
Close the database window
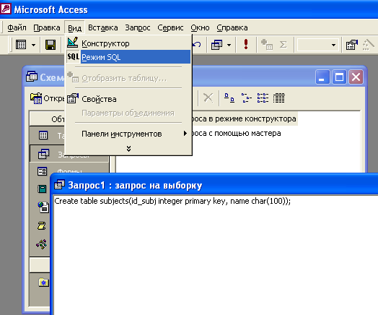pyautogui.click(x=356, y=77)
